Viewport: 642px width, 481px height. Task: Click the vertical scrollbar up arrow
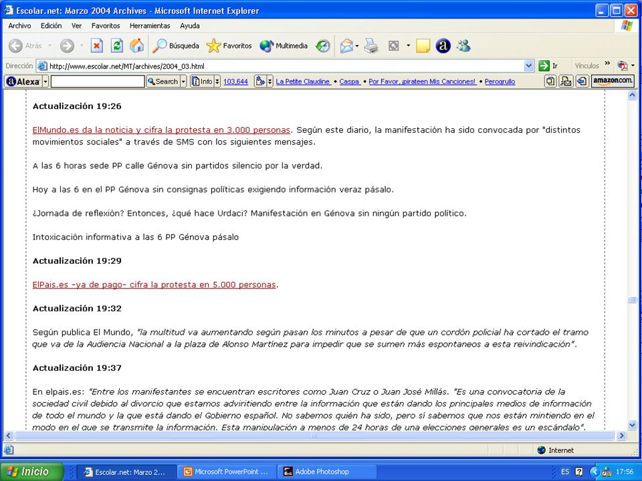point(632,96)
